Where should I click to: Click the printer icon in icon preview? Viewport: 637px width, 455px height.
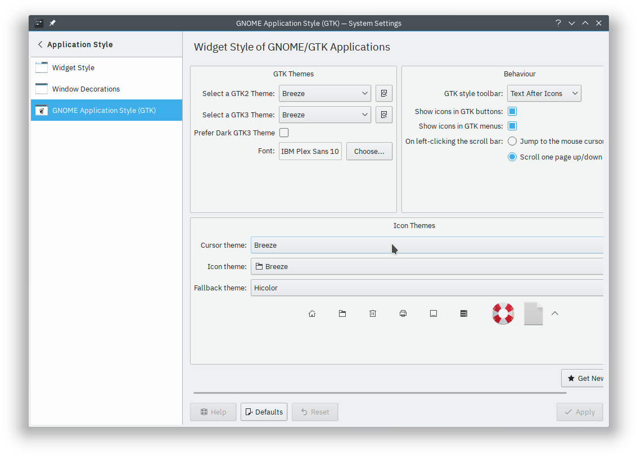403,313
